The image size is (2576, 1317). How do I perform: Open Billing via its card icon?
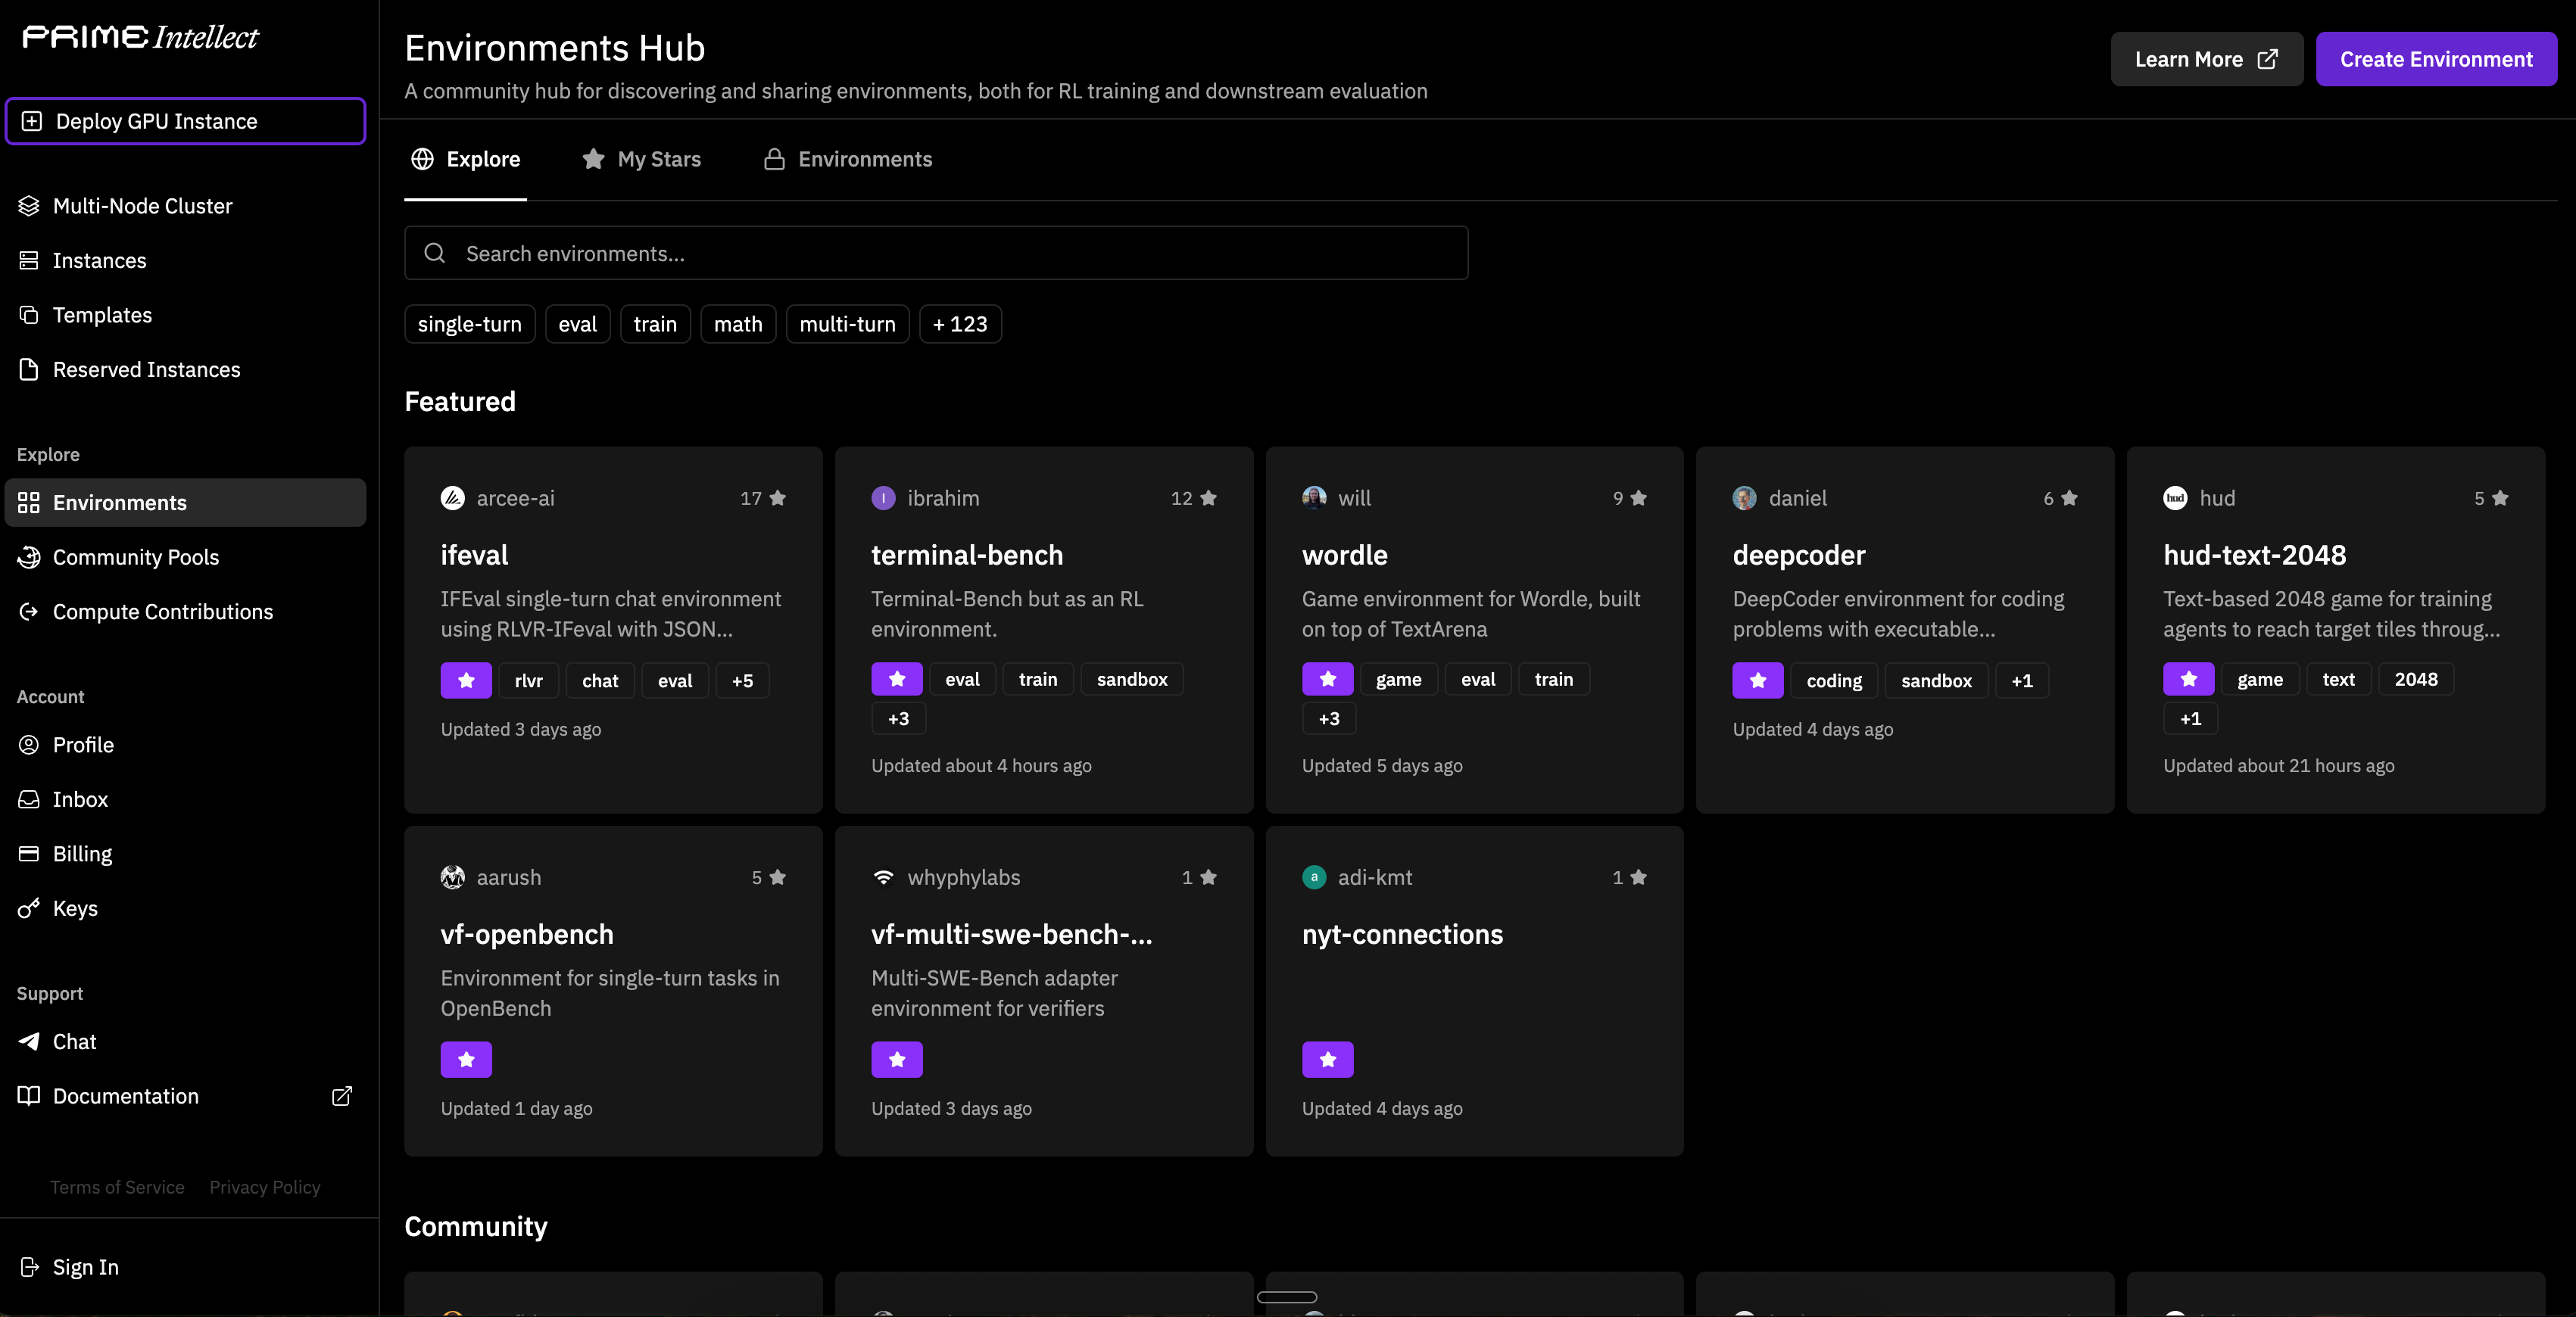29,853
